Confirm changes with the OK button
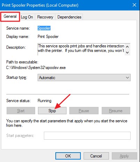 click(68, 156)
